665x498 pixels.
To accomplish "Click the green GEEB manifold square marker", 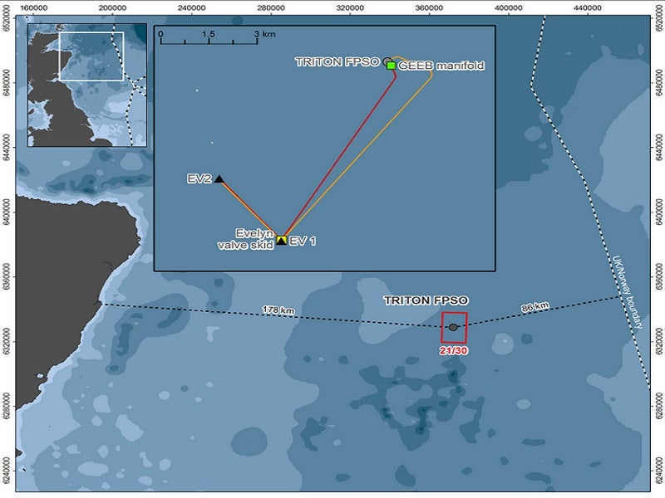I will (391, 66).
